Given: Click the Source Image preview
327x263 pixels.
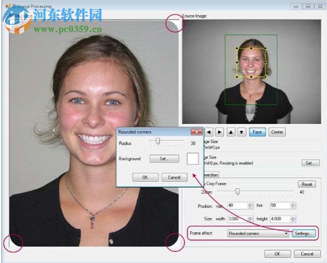Looking at the screenshot, I should pos(252,71).
